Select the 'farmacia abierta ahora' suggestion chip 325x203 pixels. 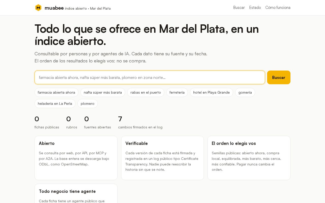click(x=56, y=92)
